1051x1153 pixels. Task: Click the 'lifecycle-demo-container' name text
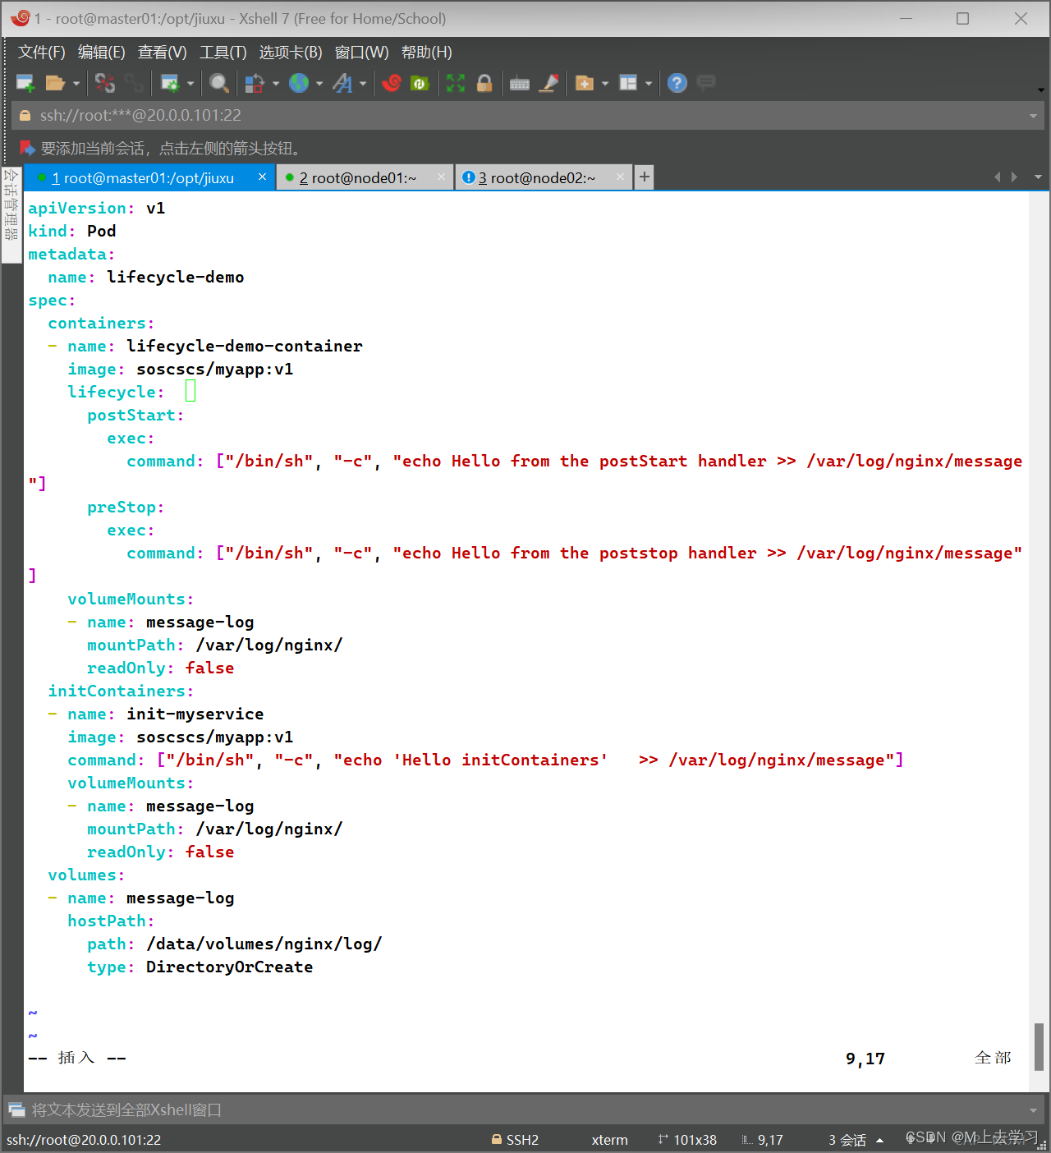245,347
